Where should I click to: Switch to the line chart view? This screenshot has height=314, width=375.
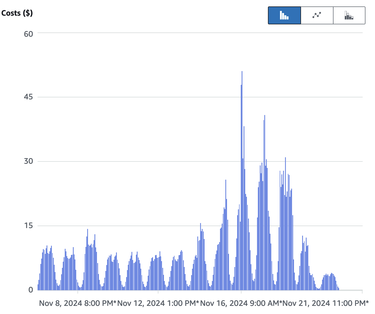[x=317, y=15]
